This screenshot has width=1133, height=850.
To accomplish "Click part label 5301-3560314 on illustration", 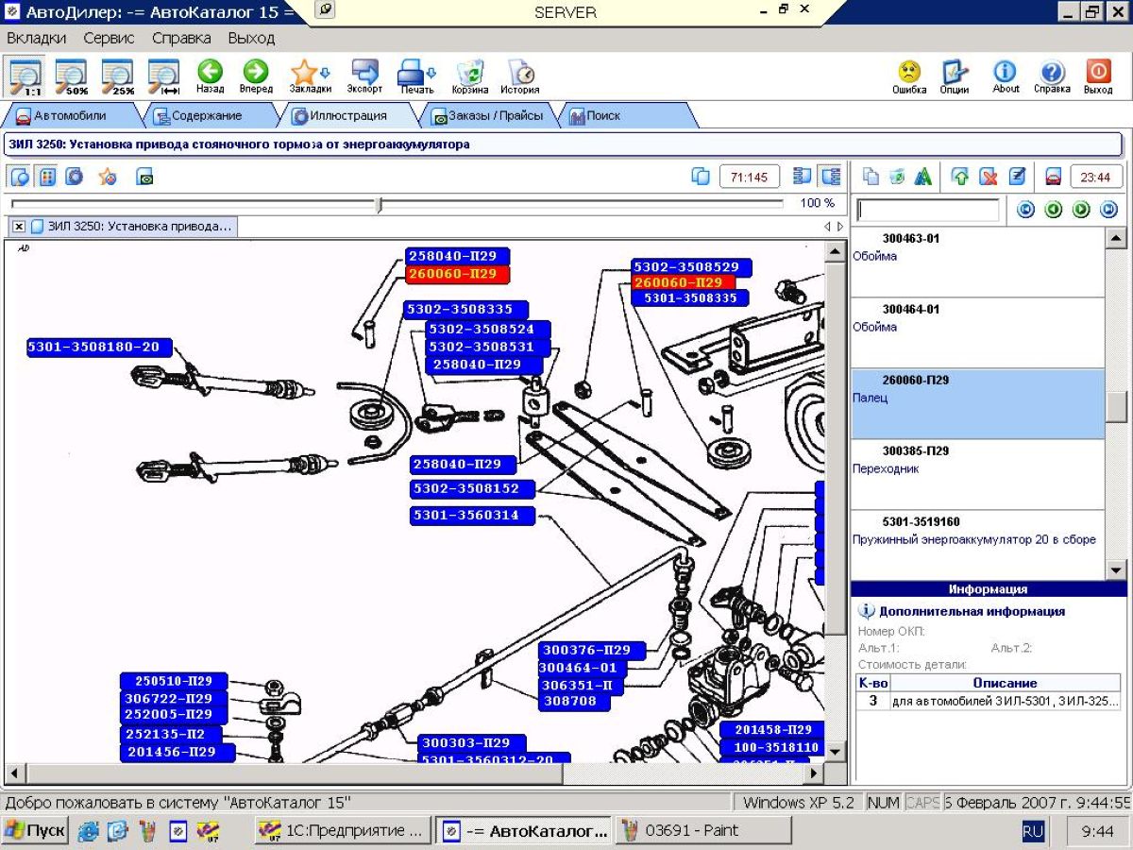I will [x=472, y=516].
